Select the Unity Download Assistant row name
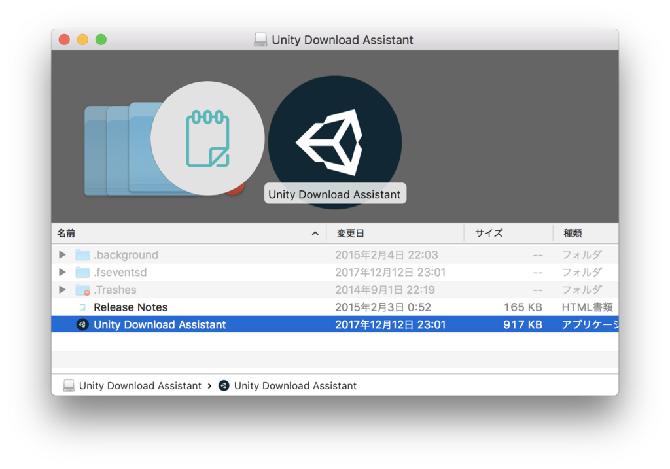 160,324
